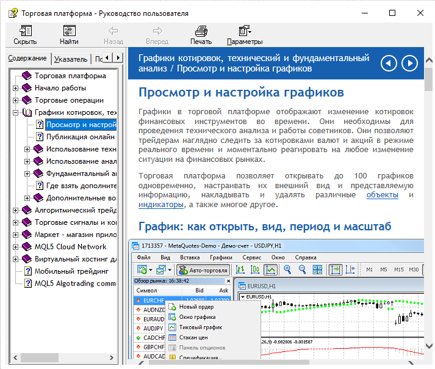Click the candlestick chart type icon
This screenshot has width=435, height=369.
[x=255, y=270]
